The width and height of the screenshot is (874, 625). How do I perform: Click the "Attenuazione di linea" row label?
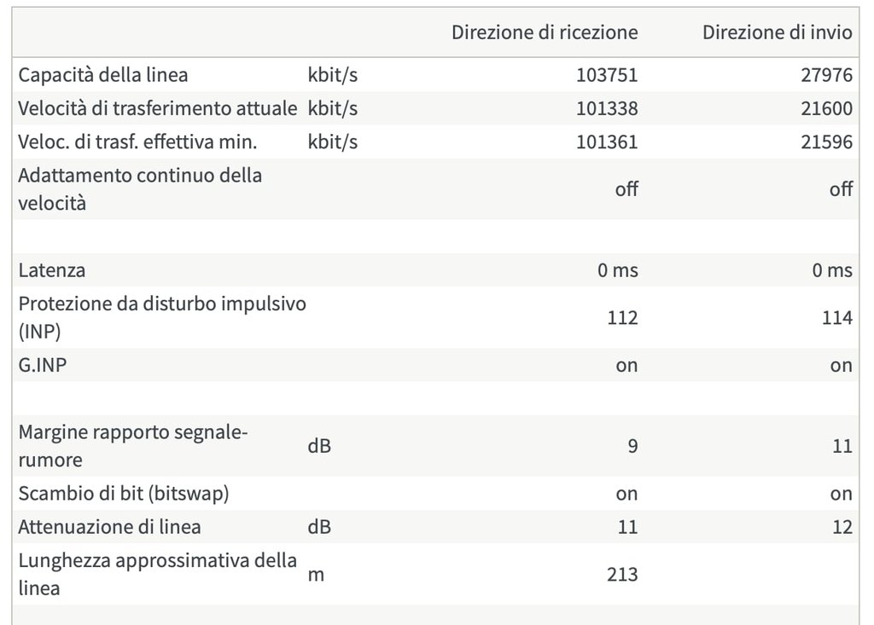(x=110, y=527)
